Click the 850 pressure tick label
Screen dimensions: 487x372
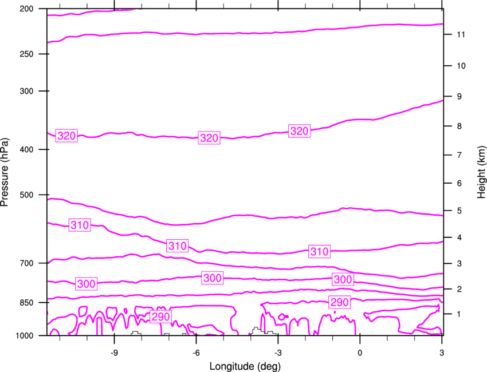[26, 303]
